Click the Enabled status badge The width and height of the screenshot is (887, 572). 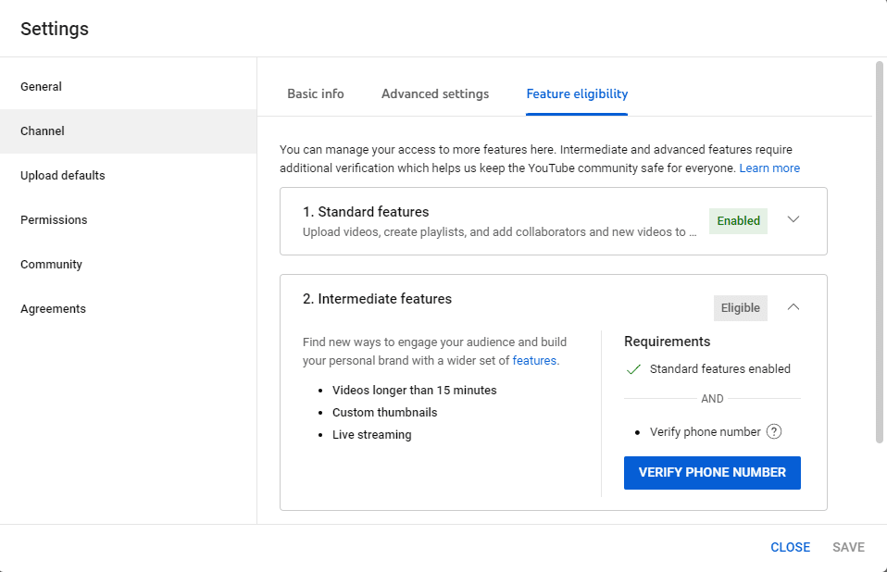(738, 221)
